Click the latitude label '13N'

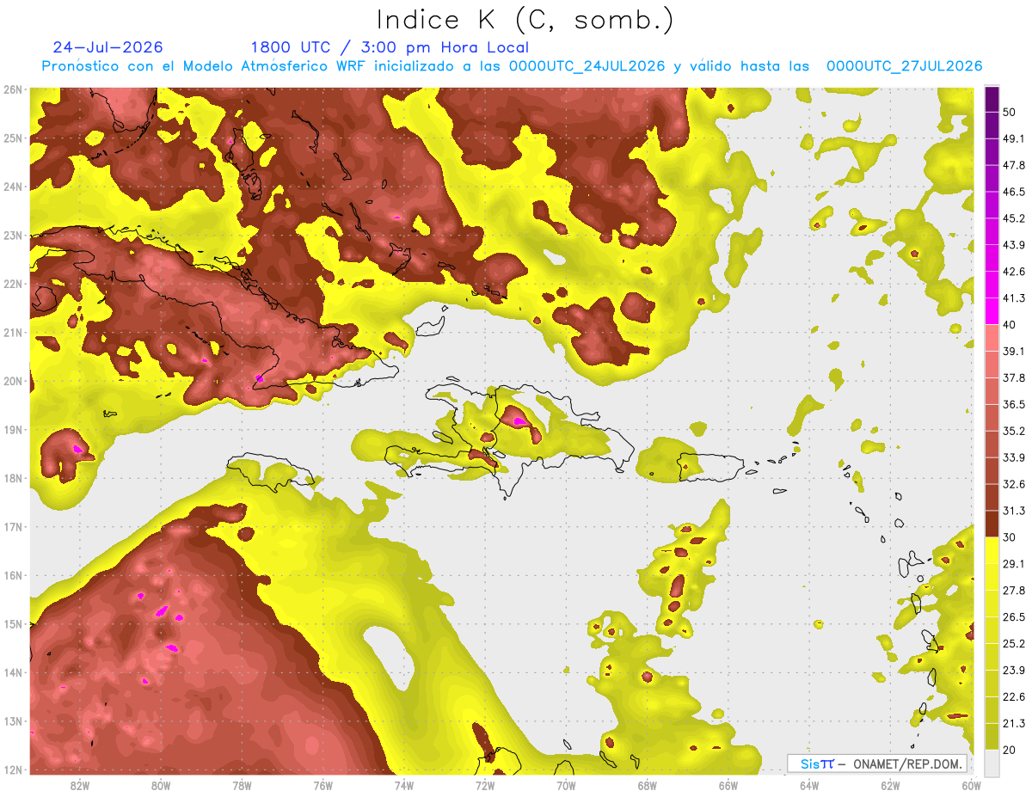pyautogui.click(x=13, y=721)
